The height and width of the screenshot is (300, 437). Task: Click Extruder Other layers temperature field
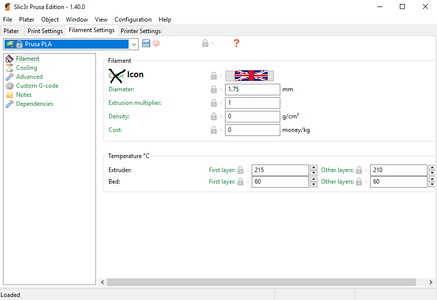tap(398, 170)
